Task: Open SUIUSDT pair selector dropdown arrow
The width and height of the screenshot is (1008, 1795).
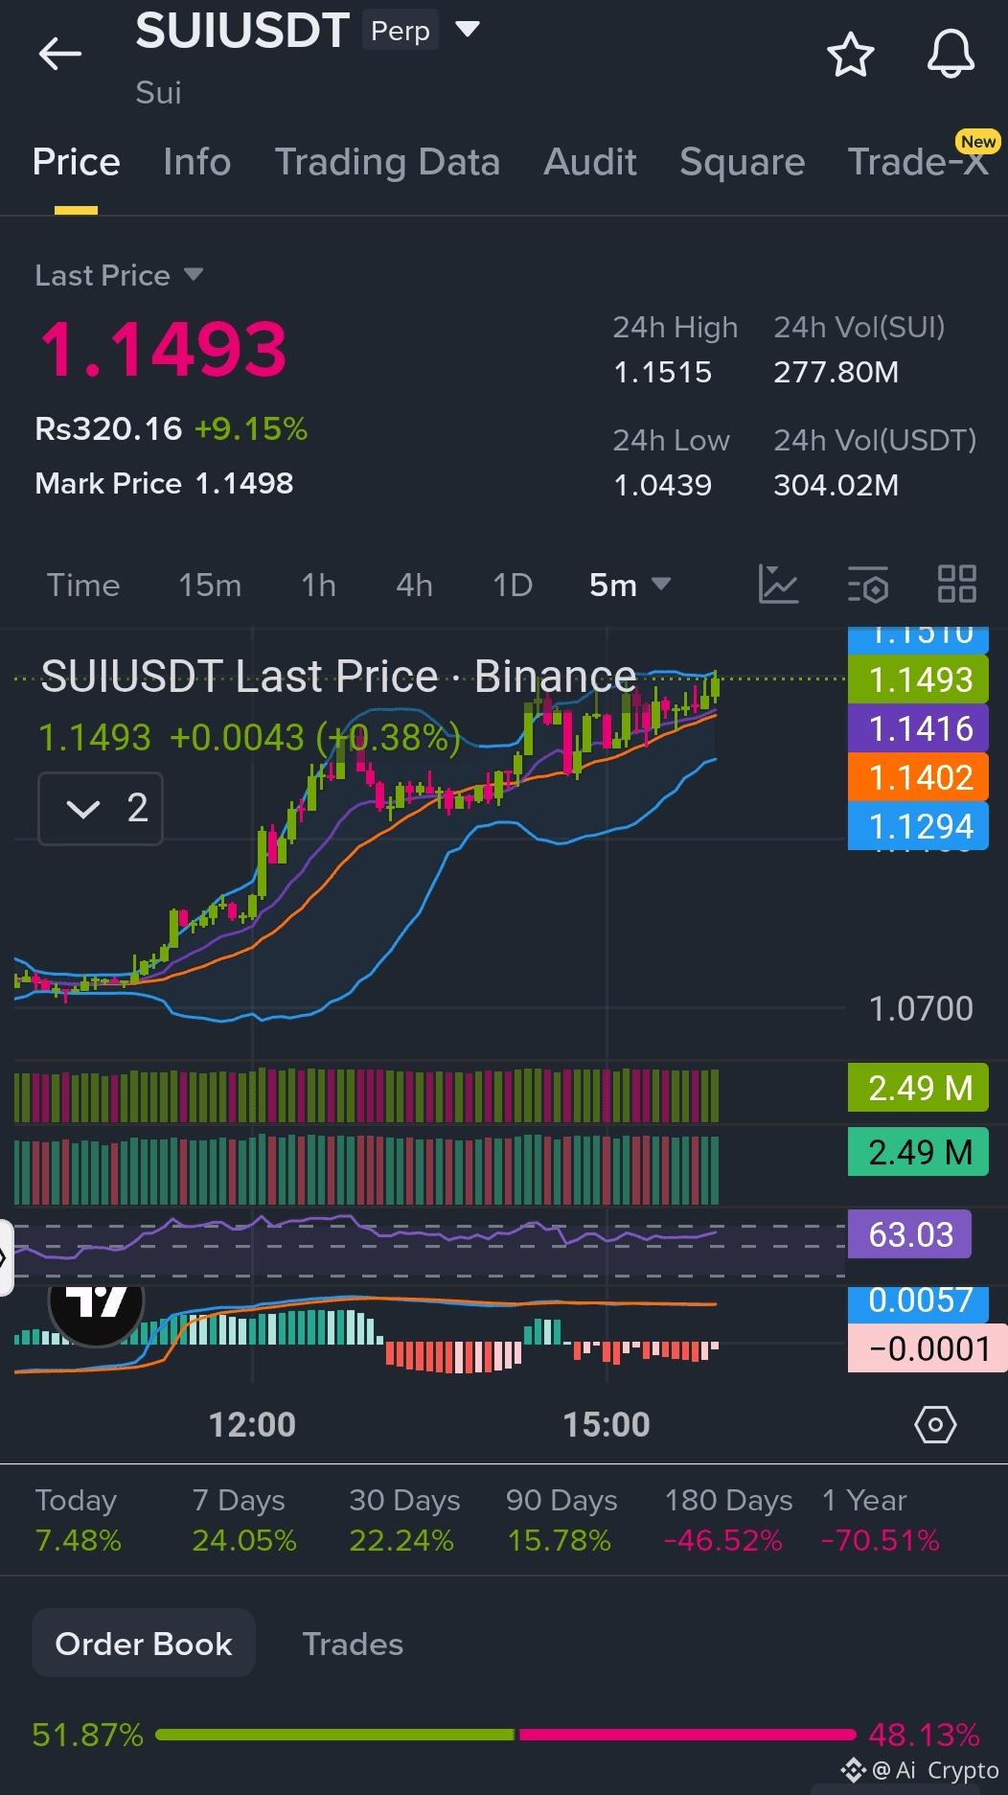Action: pyautogui.click(x=467, y=30)
